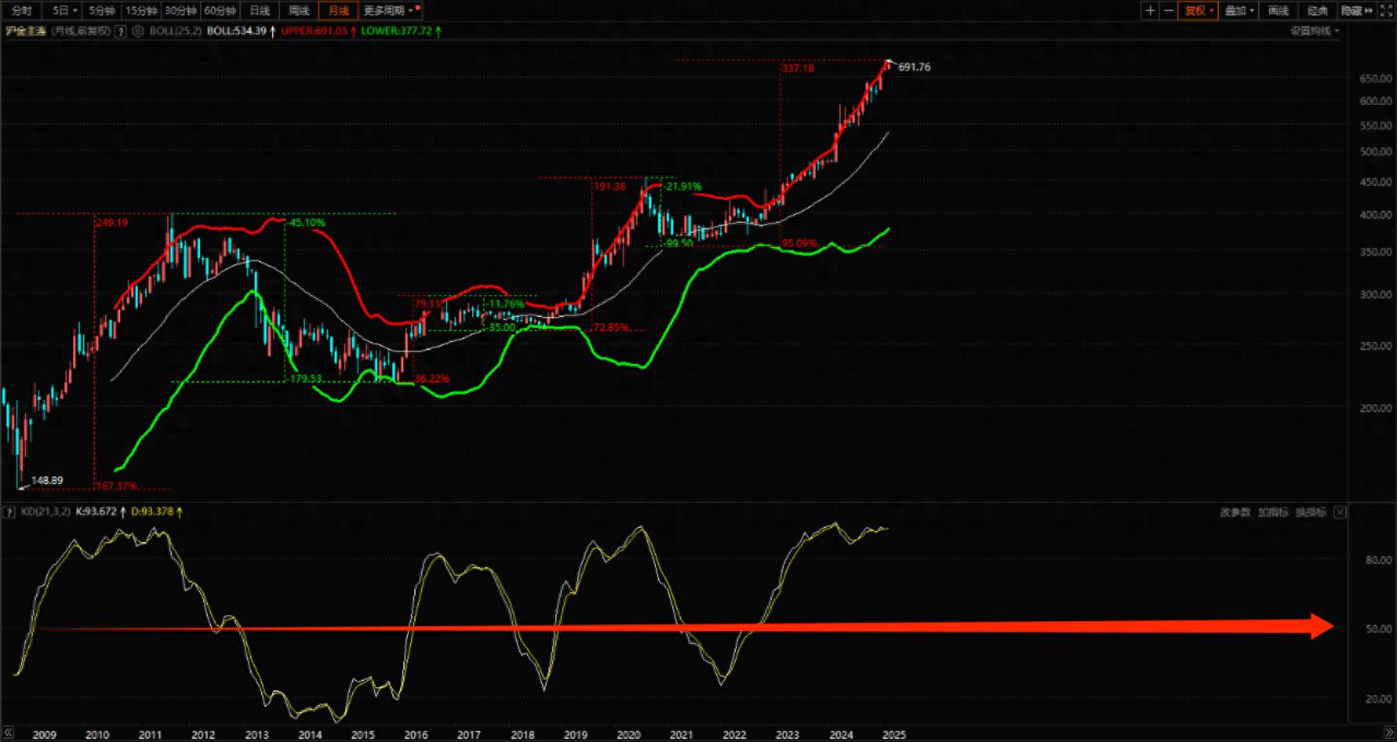Enter fullscreen with the expand icon
1397x742 pixels.
[x=1387, y=10]
